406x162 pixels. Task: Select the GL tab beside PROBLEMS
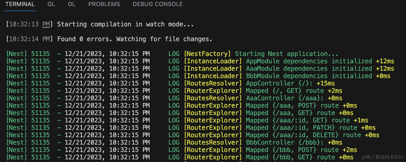(x=72, y=4)
